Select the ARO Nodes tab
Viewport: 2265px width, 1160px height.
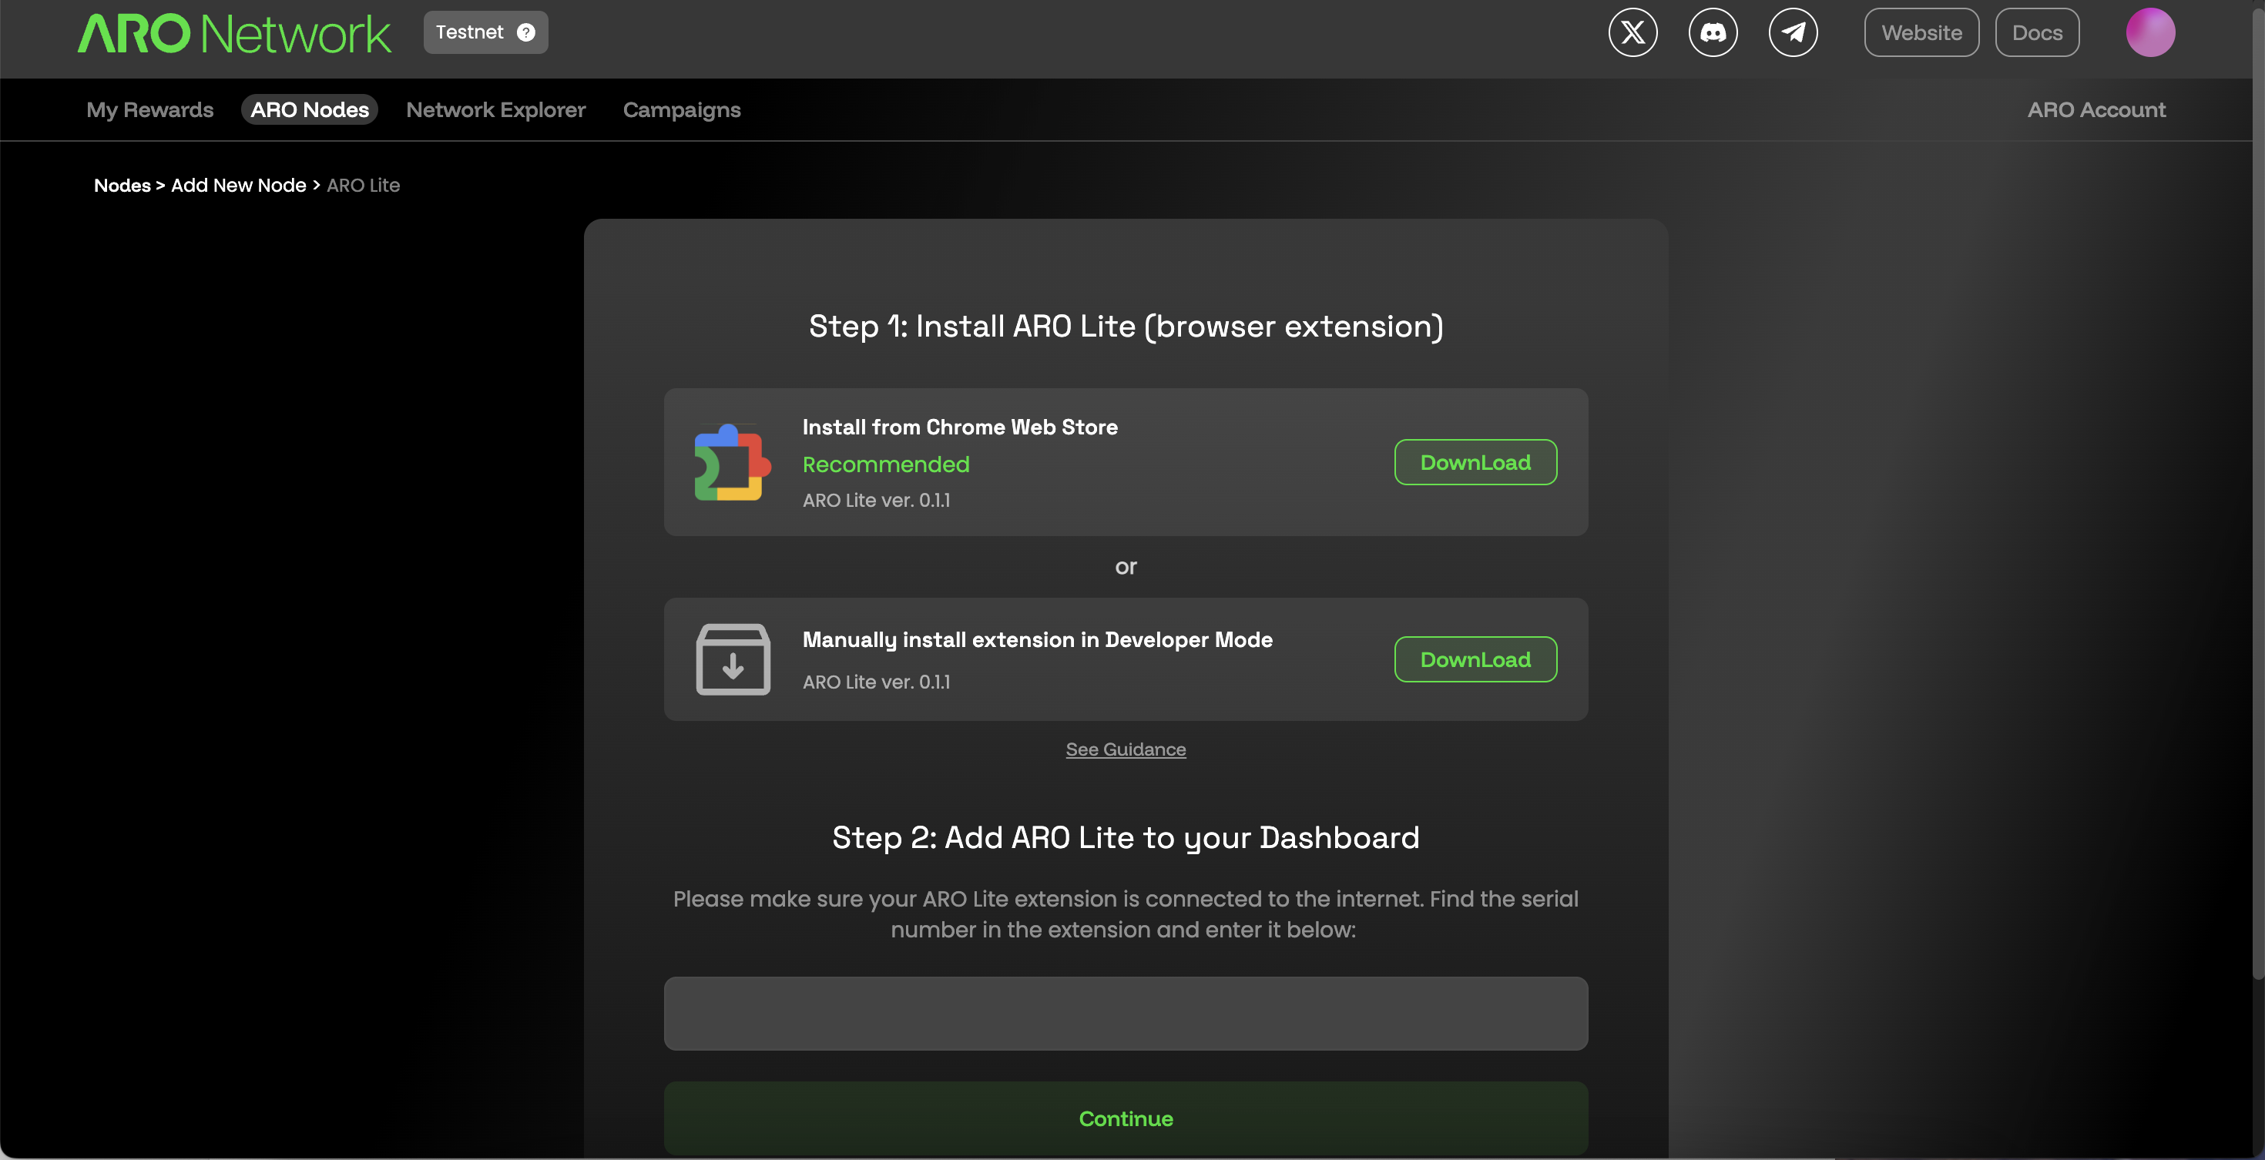(x=310, y=110)
